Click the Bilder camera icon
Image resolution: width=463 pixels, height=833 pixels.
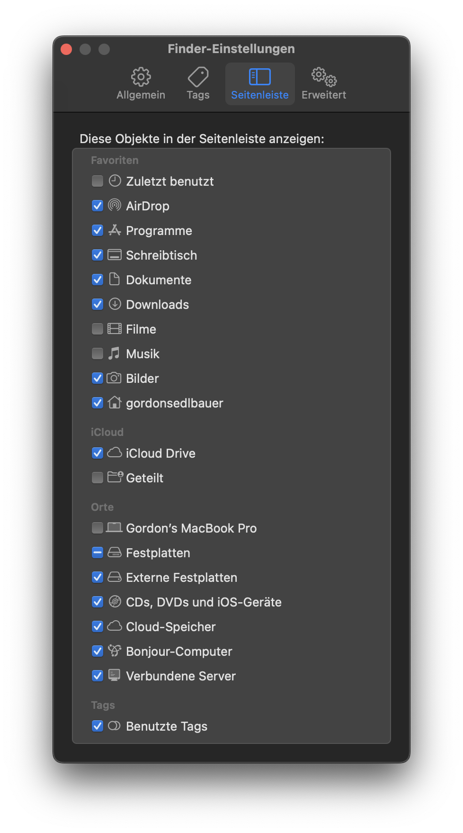[114, 378]
